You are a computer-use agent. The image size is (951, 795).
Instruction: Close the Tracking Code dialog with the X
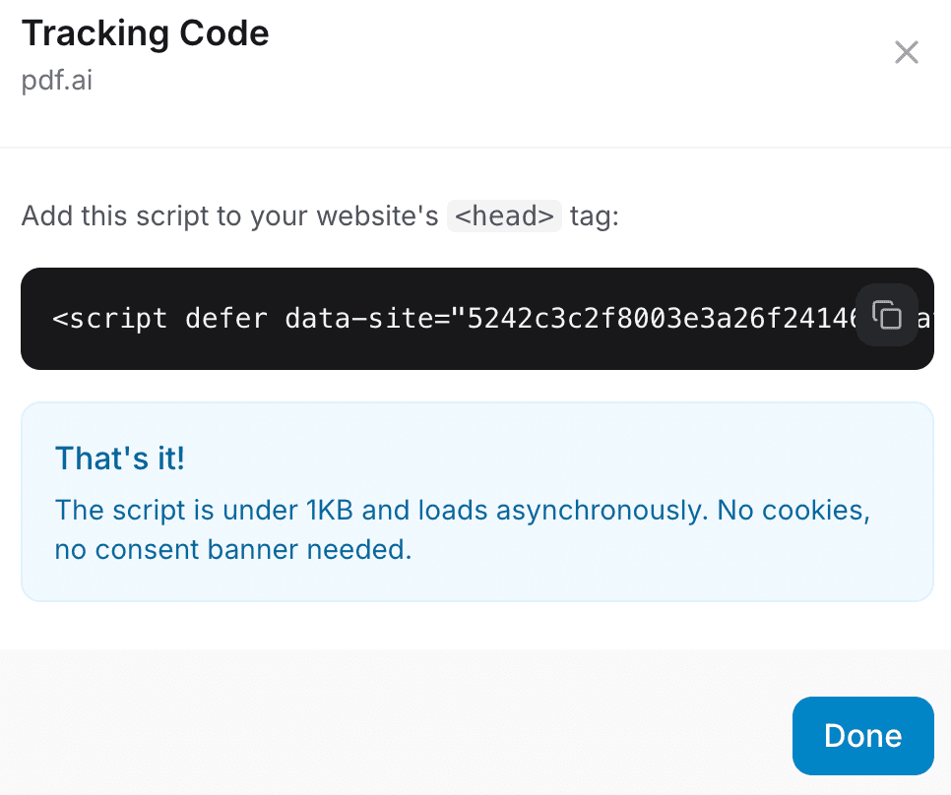pyautogui.click(x=906, y=52)
